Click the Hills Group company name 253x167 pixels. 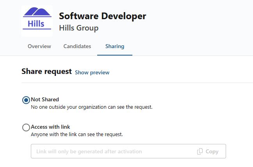(x=79, y=28)
